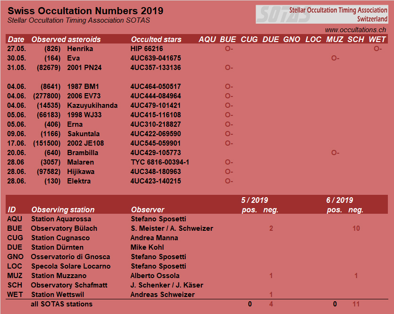Select the BUE column header
394x314 pixels.
[228, 39]
